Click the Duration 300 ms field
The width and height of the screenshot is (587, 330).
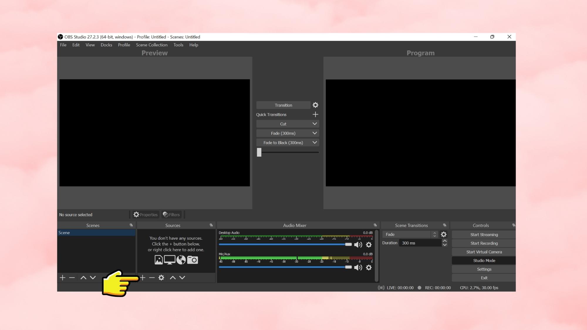point(420,243)
